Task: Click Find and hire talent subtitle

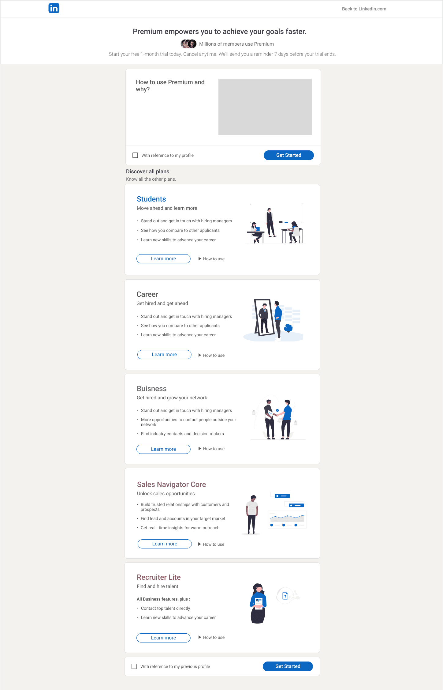Action: (157, 586)
